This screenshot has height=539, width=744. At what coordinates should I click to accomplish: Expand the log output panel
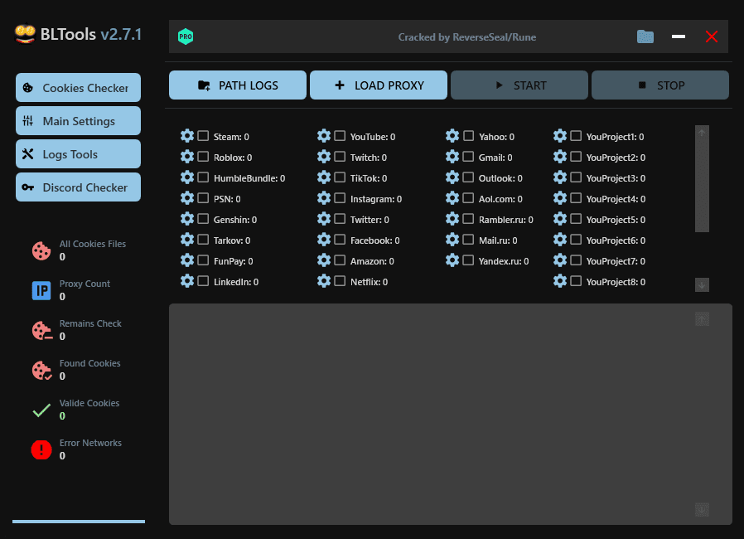tap(701, 318)
